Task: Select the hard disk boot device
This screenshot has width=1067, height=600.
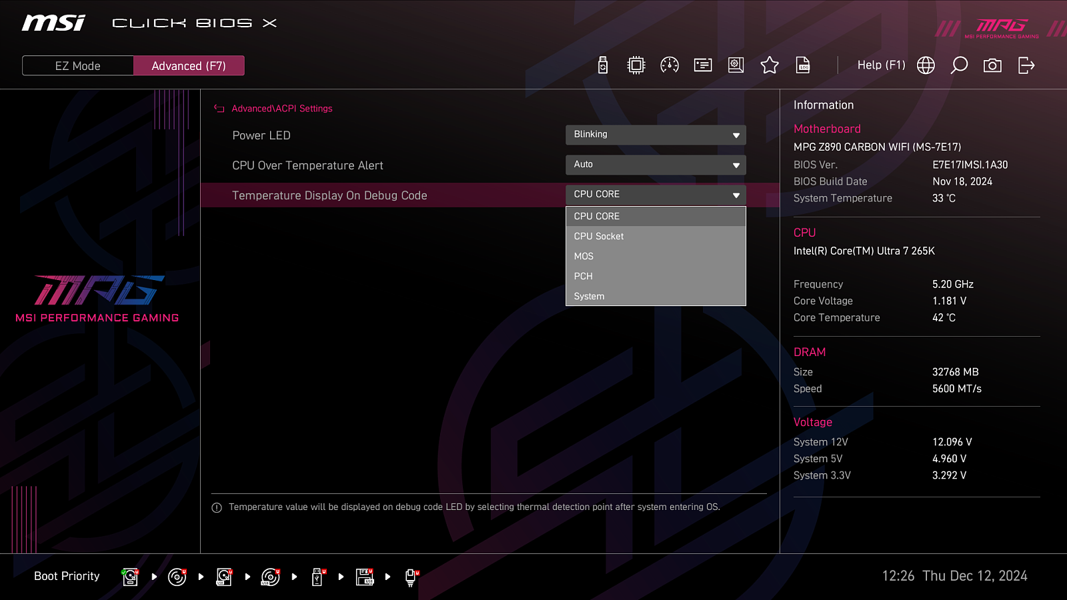Action: click(x=131, y=577)
